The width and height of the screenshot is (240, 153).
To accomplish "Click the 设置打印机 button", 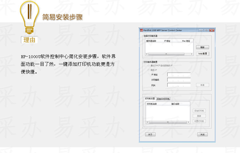I will (199, 121).
